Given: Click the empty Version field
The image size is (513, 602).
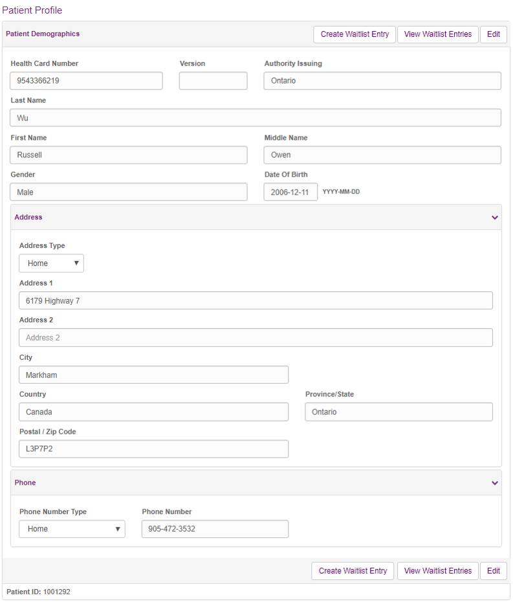Looking at the screenshot, I should [x=213, y=81].
